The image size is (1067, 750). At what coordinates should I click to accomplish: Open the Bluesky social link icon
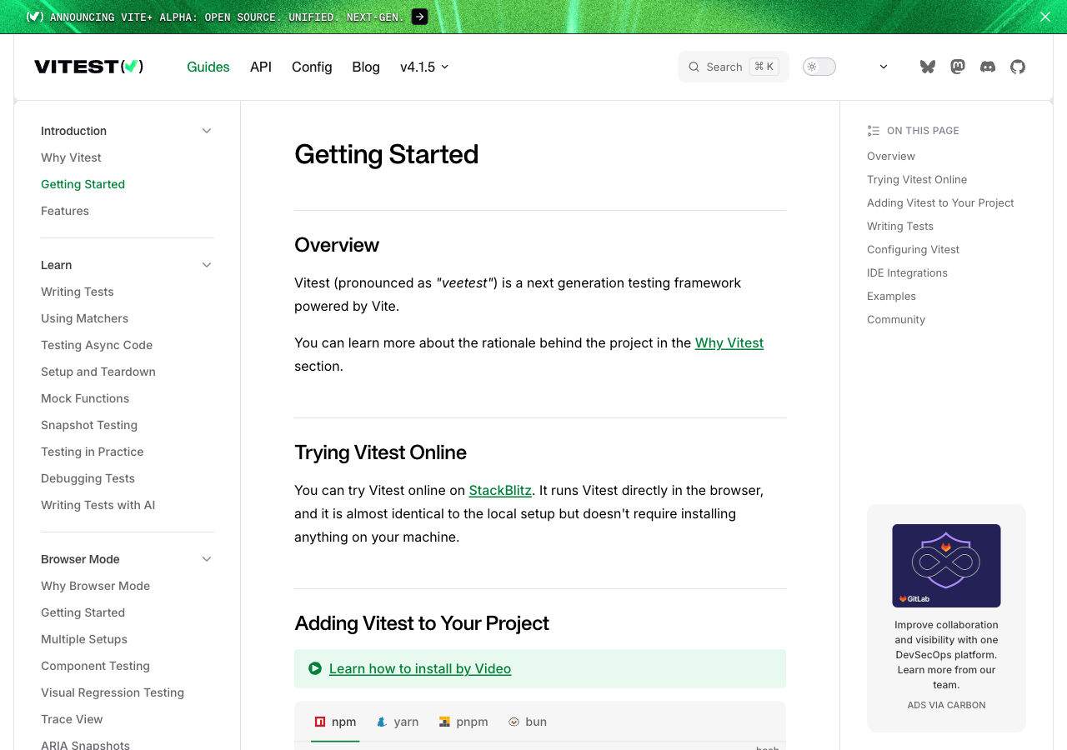coord(928,67)
